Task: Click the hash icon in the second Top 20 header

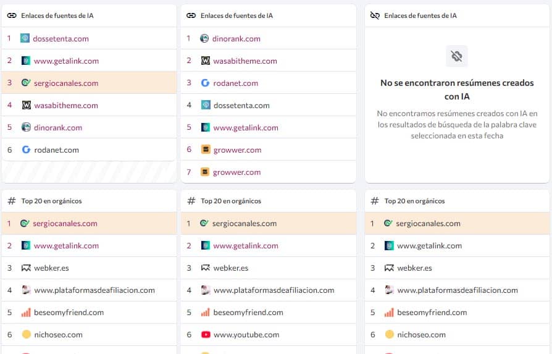Action: coord(191,201)
